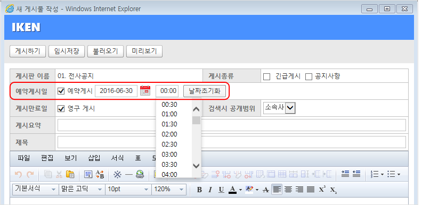The image size is (422, 205).
Task: Click the 제목 input field
Action: pyautogui.click(x=232, y=142)
